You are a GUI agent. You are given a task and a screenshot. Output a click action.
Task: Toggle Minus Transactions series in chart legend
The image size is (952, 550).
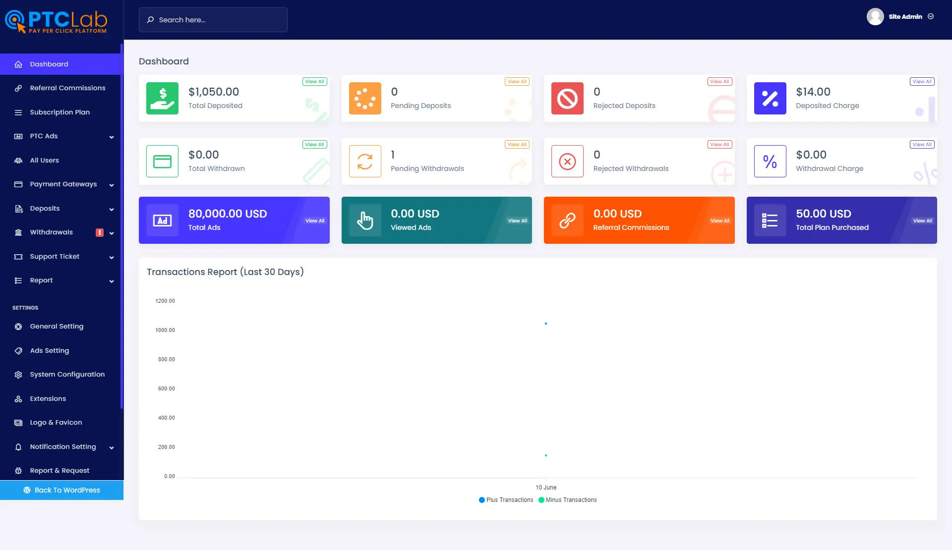(x=567, y=500)
